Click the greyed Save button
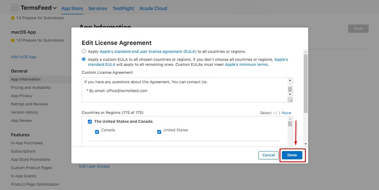Image resolution: width=379 pixels, height=190 pixels. tap(358, 28)
